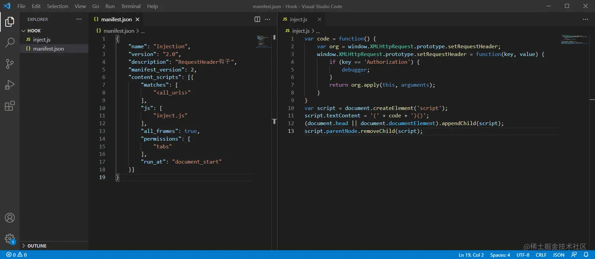This screenshot has height=259, width=595.
Task: Click the "document_start" value in manifest.json
Action: [197, 162]
